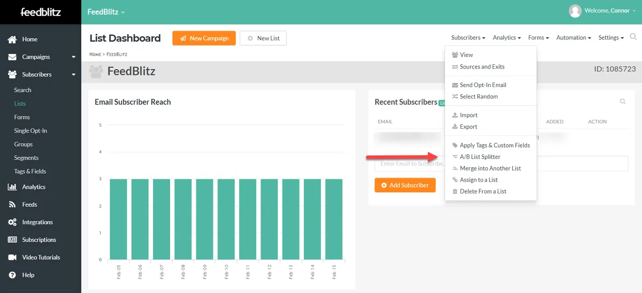
Task: Click the search magnifier in top navigation
Action: coord(633,37)
